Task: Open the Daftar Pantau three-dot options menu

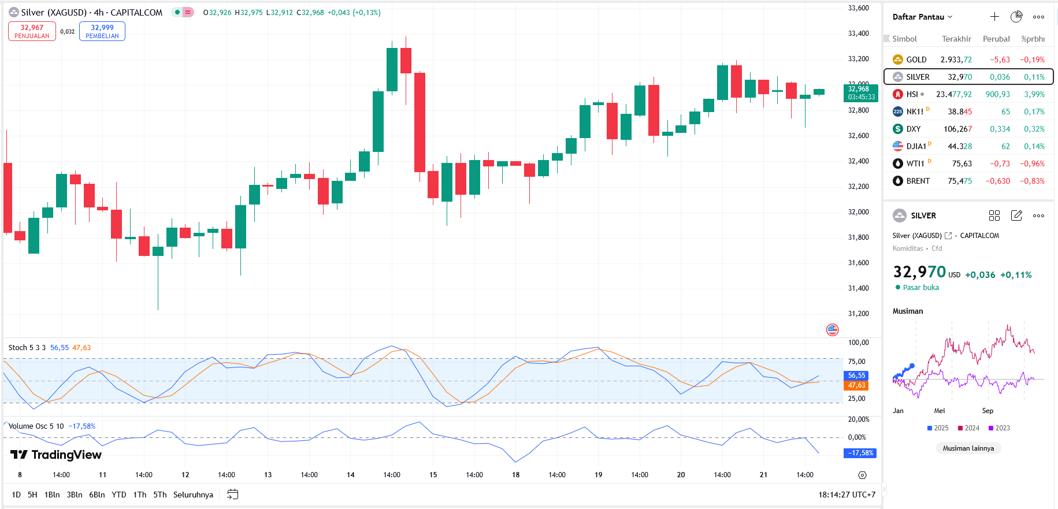Action: coord(1038,17)
